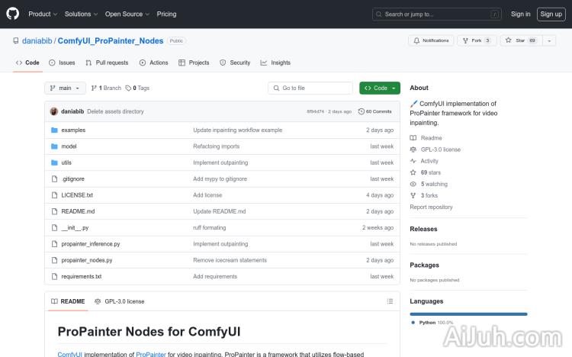The width and height of the screenshot is (572, 357).
Task: Open the __init__.py file
Action: coord(75,228)
